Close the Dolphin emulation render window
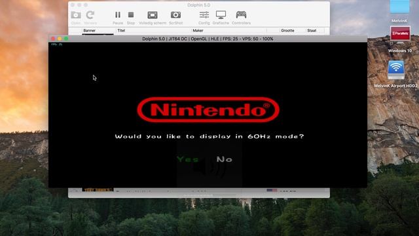Screen dimensions: 419x236 (53, 39)
